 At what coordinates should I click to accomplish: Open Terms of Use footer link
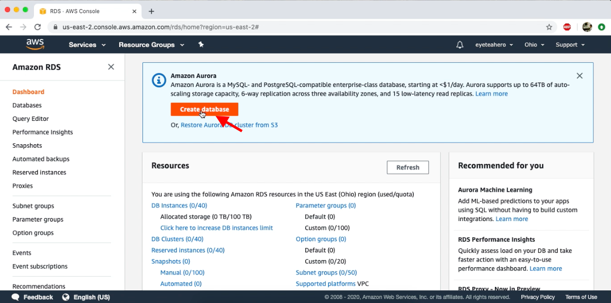581,297
